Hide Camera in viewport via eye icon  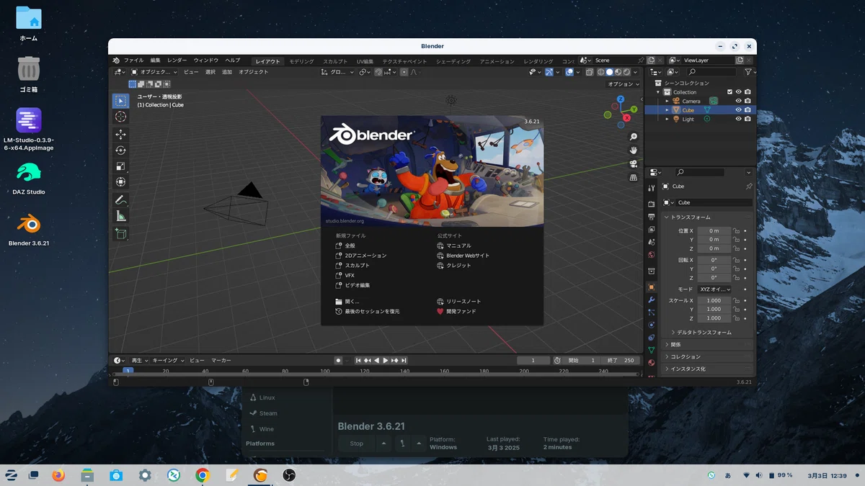[x=738, y=101]
